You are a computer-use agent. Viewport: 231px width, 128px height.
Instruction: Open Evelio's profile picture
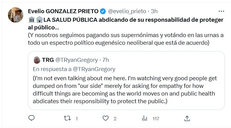coord(15,15)
